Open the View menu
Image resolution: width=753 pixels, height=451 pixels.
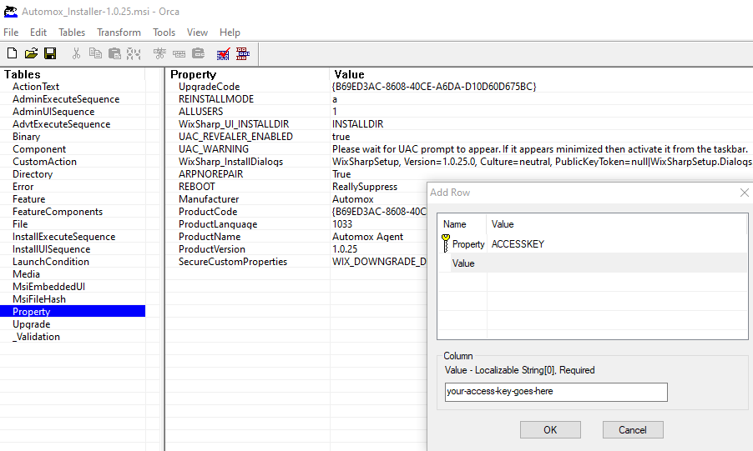coord(197,33)
